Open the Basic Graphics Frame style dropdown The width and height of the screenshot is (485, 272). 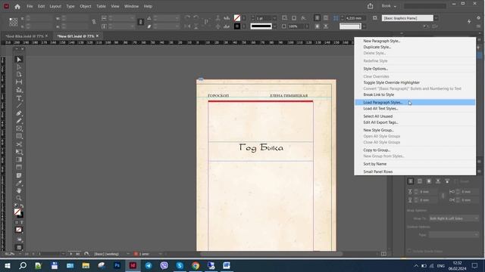point(436,18)
